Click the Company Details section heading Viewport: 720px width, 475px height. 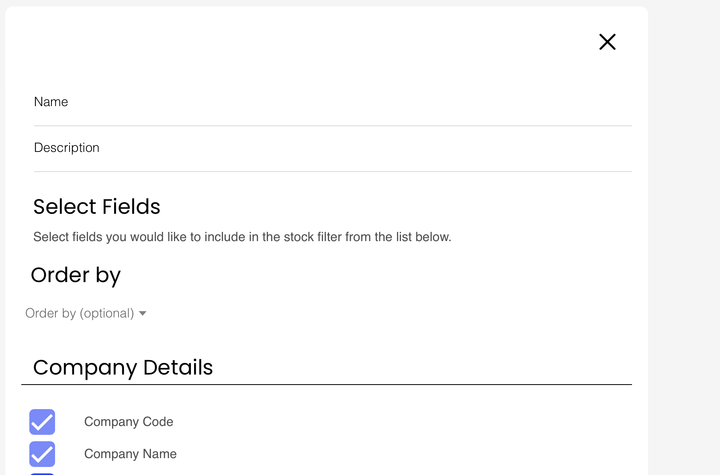tap(123, 367)
